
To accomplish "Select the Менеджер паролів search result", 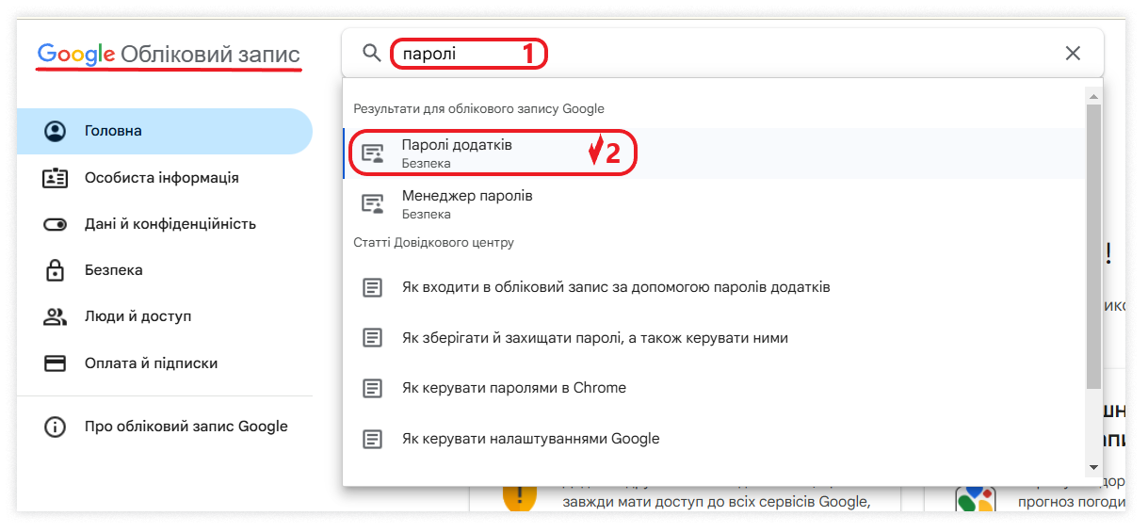I will tap(467, 203).
